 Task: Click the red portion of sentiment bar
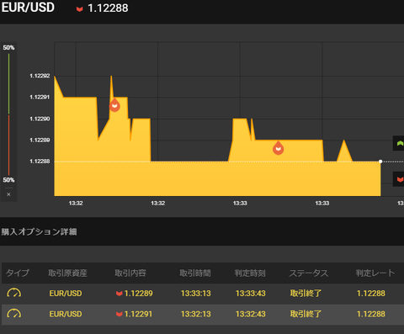pos(8,145)
